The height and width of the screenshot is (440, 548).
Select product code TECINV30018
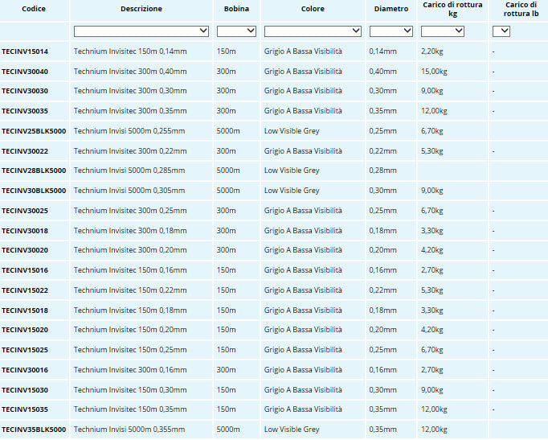pos(25,231)
